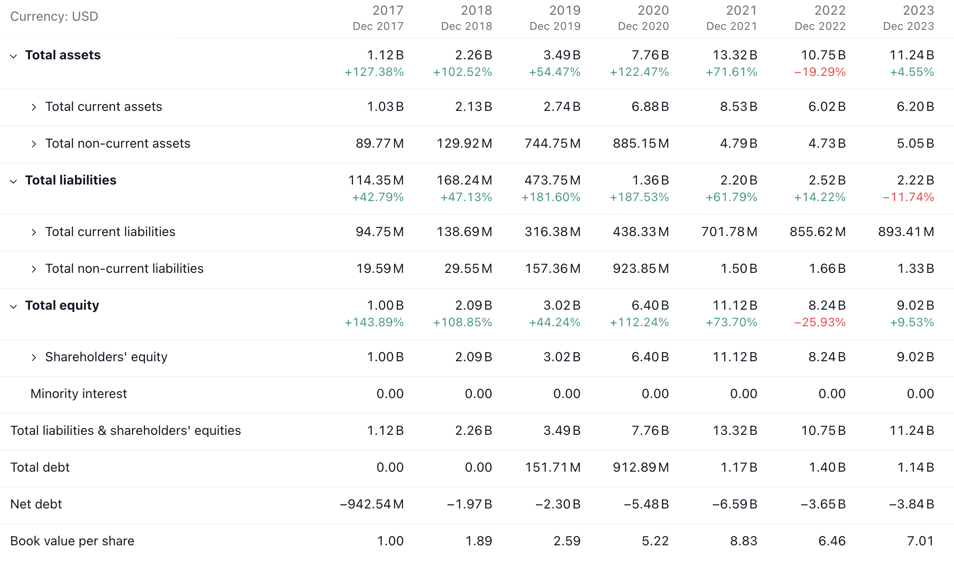Click the Net debt row label
The image size is (954, 566).
36,504
